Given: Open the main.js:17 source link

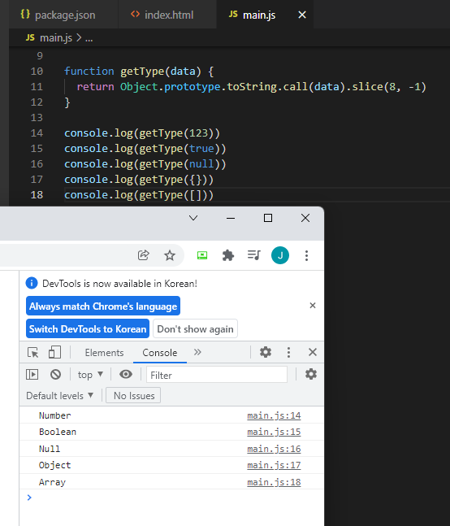Looking at the screenshot, I should [x=274, y=465].
